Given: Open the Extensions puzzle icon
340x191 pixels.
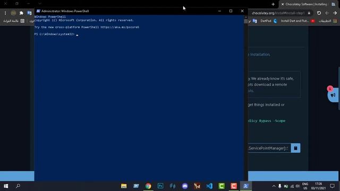Looking at the screenshot, I should pyautogui.click(x=21, y=13).
